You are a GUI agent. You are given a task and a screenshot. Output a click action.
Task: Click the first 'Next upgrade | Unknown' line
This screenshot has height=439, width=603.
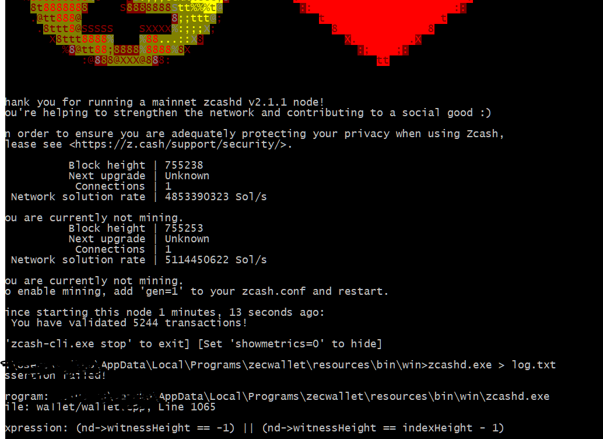[139, 176]
